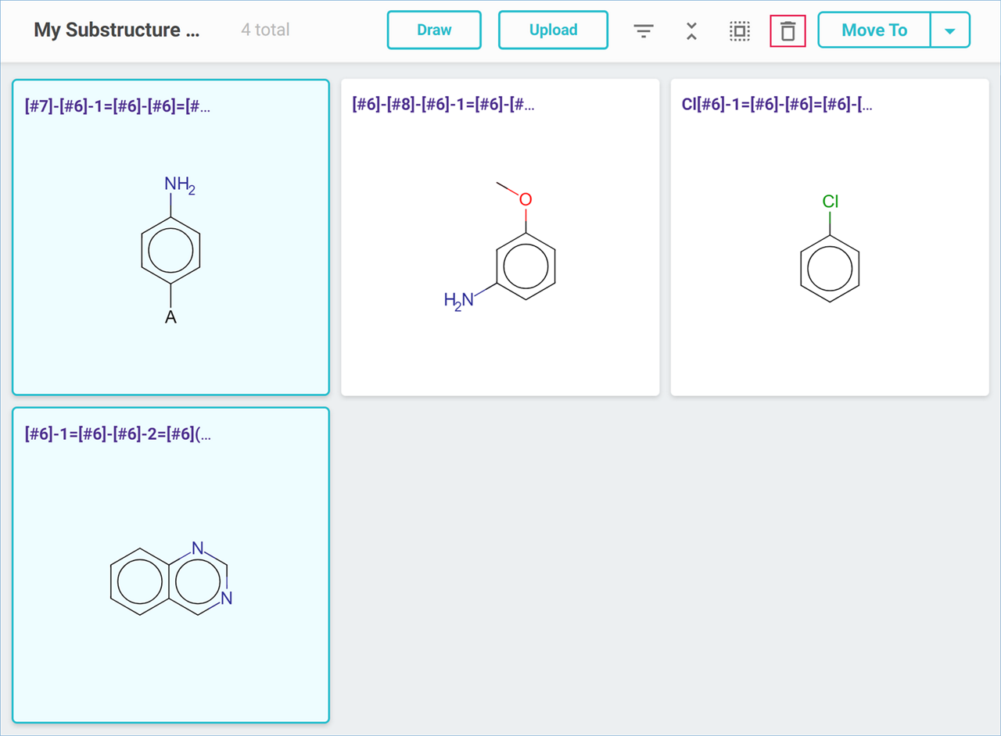The height and width of the screenshot is (736, 1001).
Task: Deselect the aniline substructure with A atom
Action: (x=170, y=250)
